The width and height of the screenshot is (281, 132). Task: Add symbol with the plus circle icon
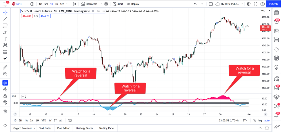tap(32, 4)
